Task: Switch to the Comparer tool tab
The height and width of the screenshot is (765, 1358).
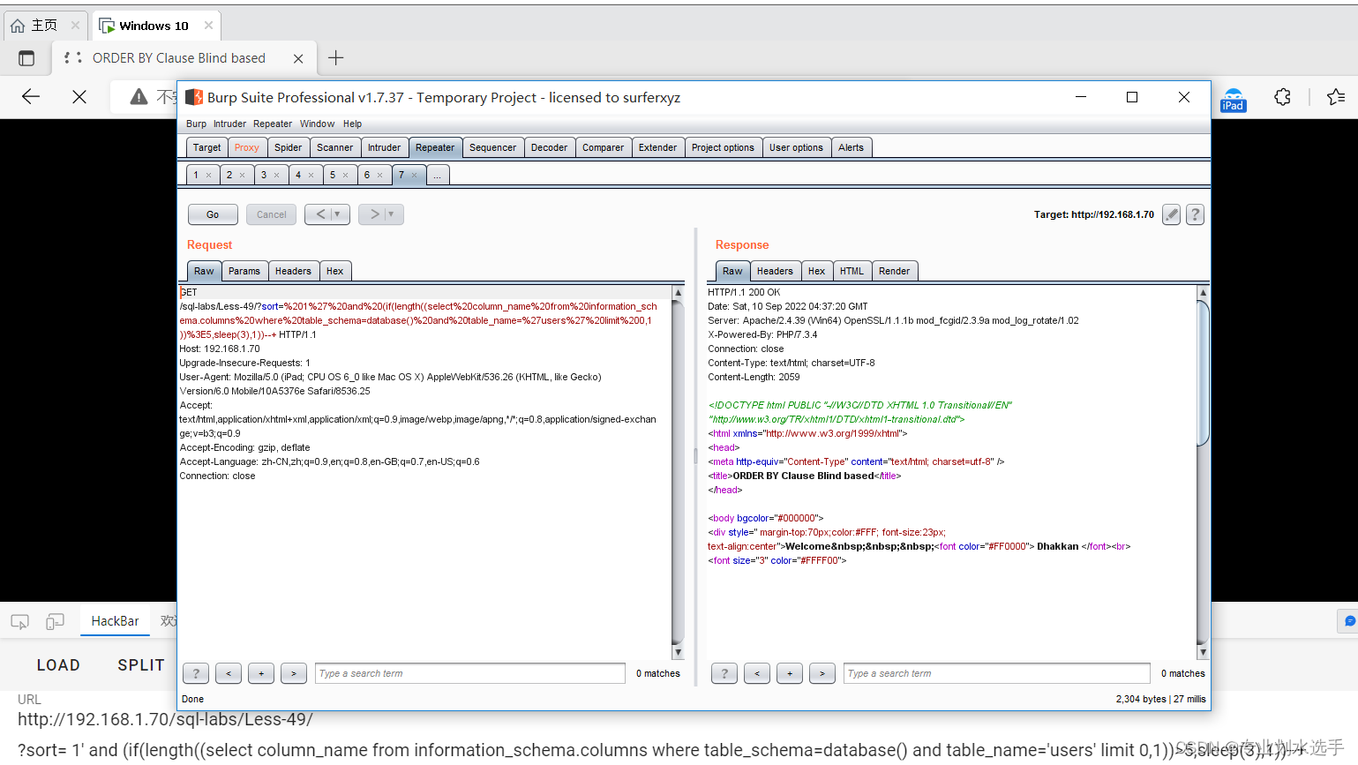Action: coord(603,147)
